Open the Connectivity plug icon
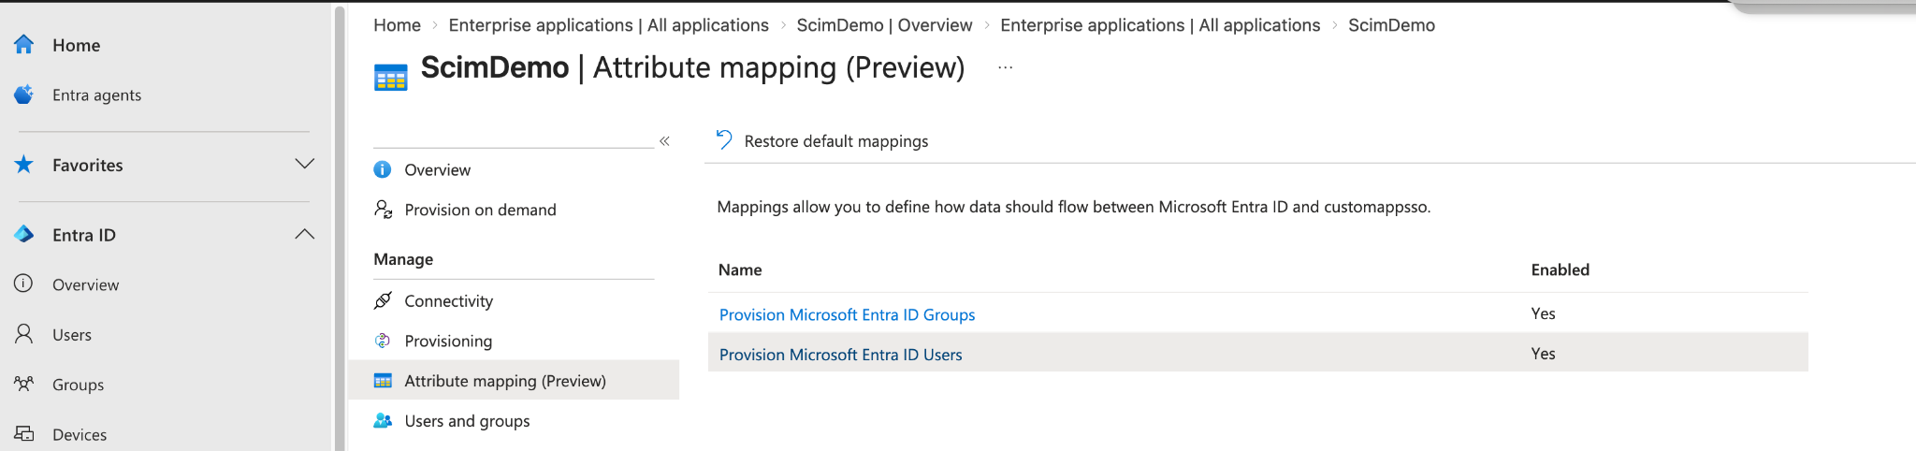Screen dimensions: 1916x451 pos(383,300)
